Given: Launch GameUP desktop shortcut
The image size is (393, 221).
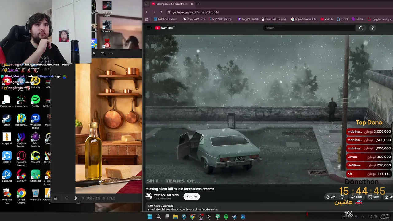Looking at the screenshot, I should 21,176.
